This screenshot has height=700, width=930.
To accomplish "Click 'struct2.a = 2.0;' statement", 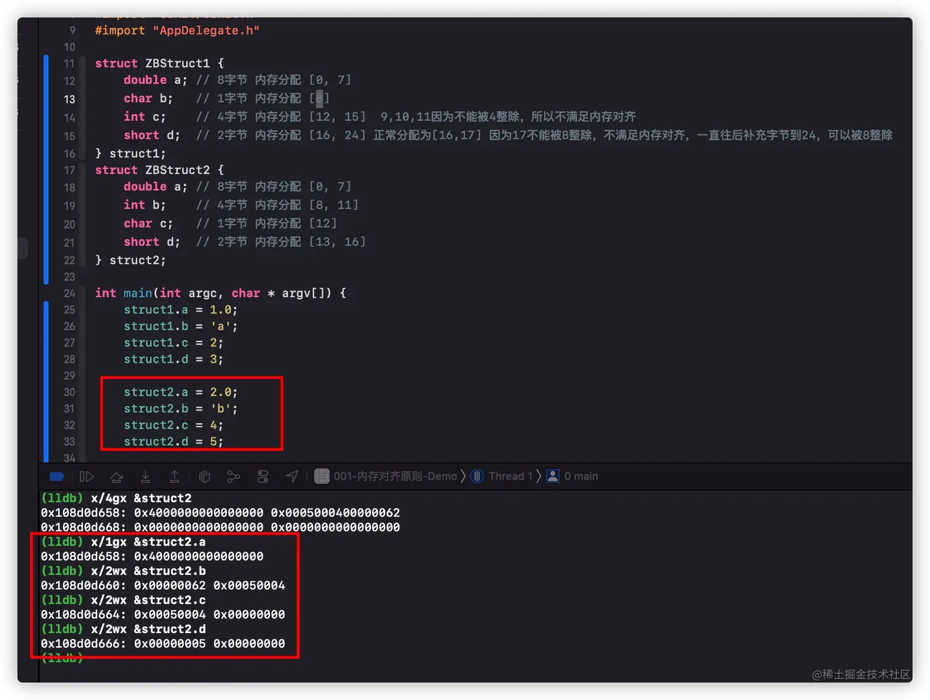I will coord(181,392).
